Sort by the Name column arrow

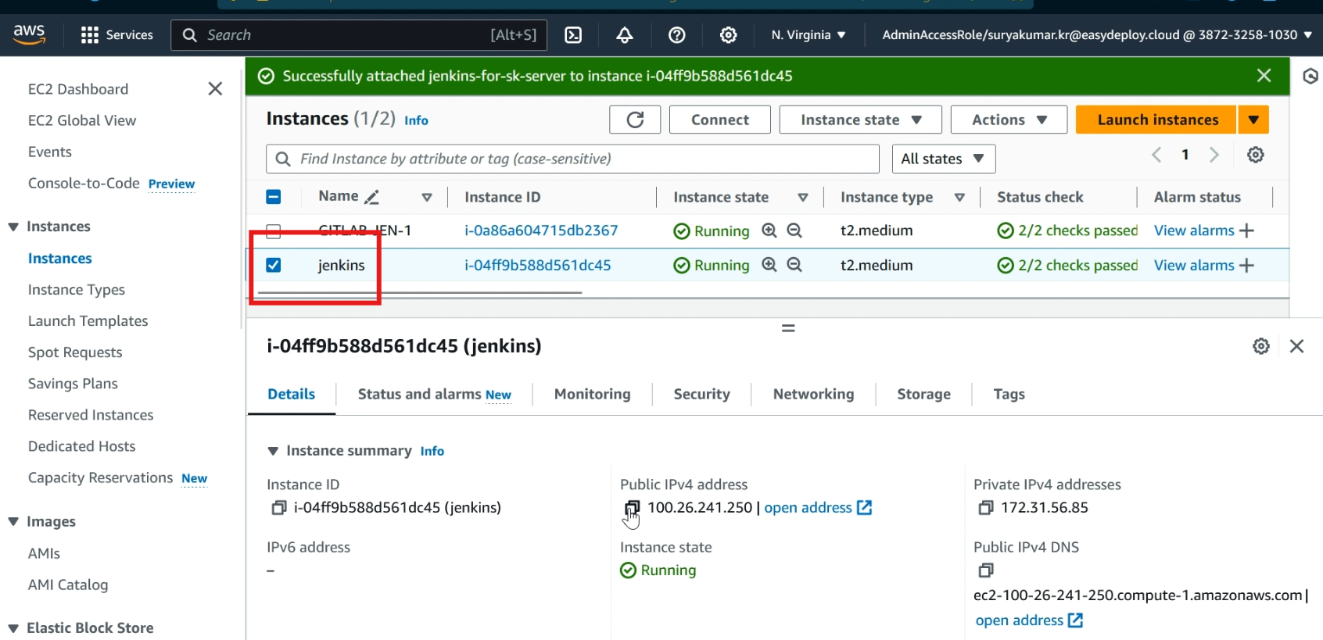click(x=427, y=198)
